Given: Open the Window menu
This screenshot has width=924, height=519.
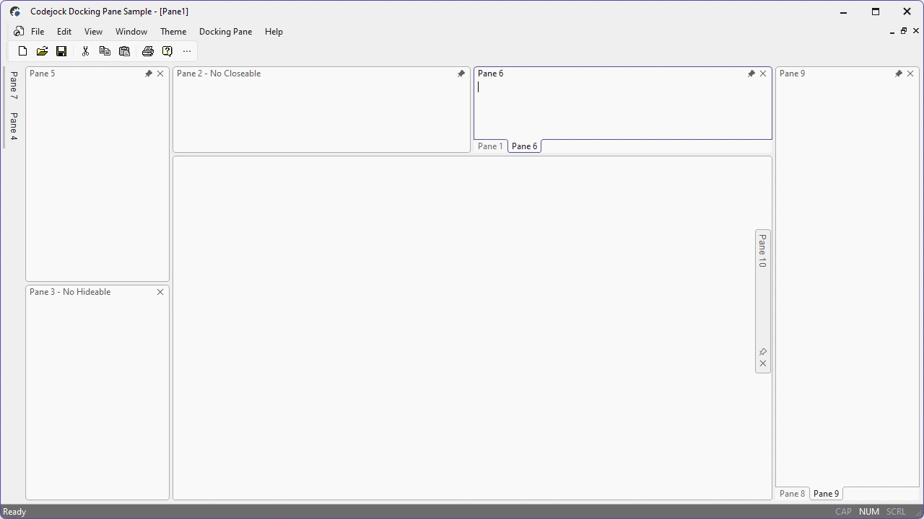Looking at the screenshot, I should [x=131, y=32].
